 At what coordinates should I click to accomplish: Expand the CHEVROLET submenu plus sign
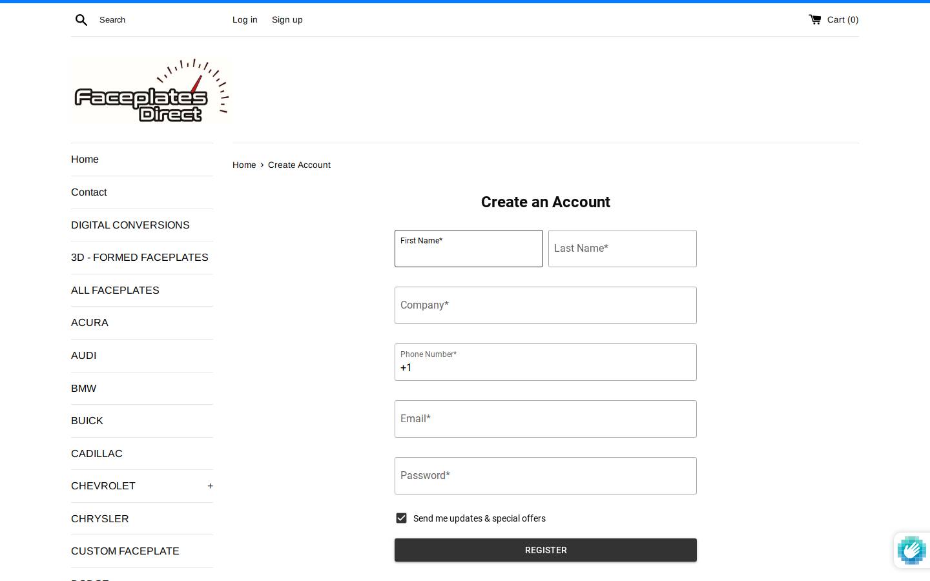coord(210,486)
